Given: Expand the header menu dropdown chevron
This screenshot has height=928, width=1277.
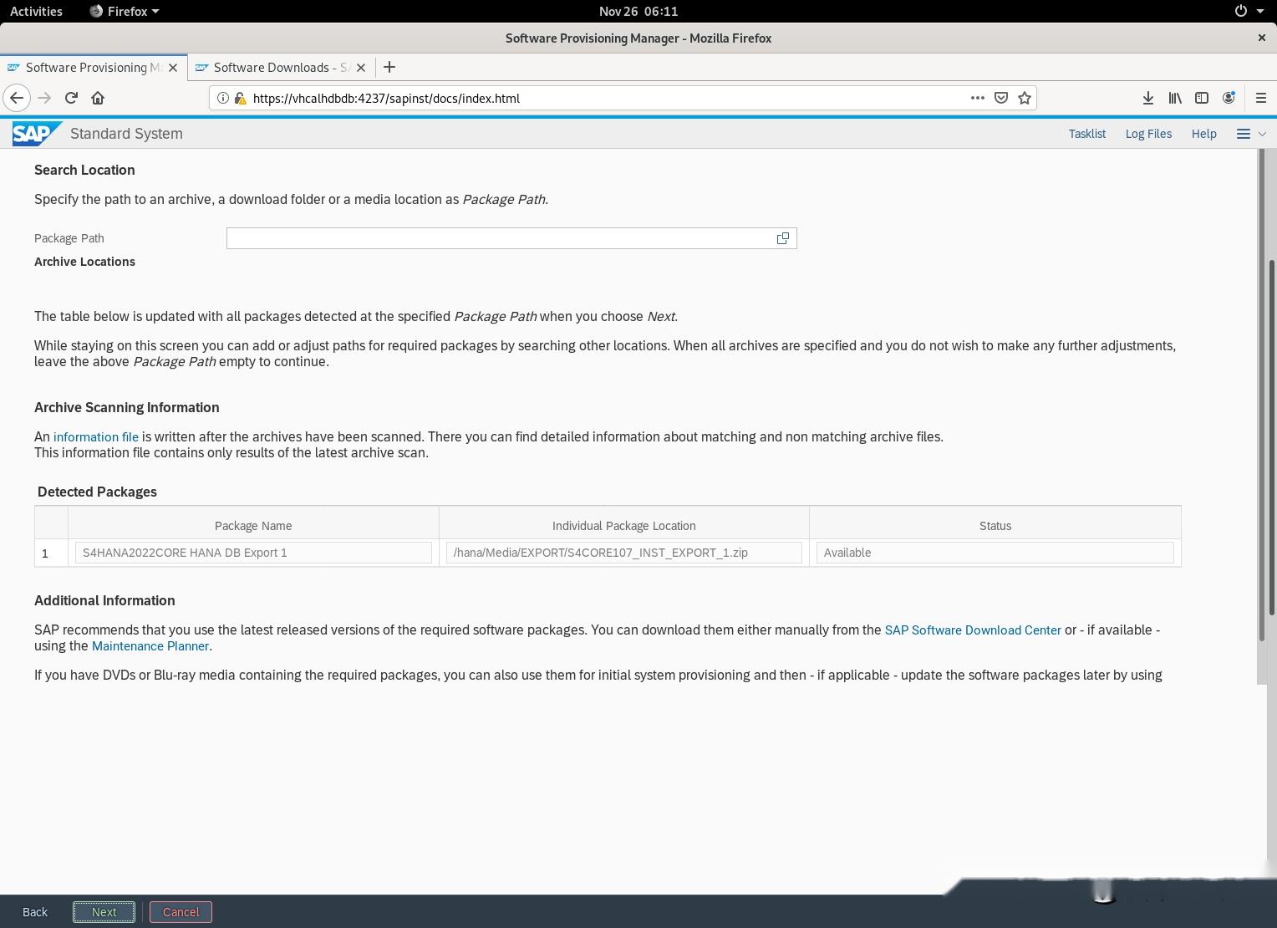Looking at the screenshot, I should click(x=1262, y=134).
